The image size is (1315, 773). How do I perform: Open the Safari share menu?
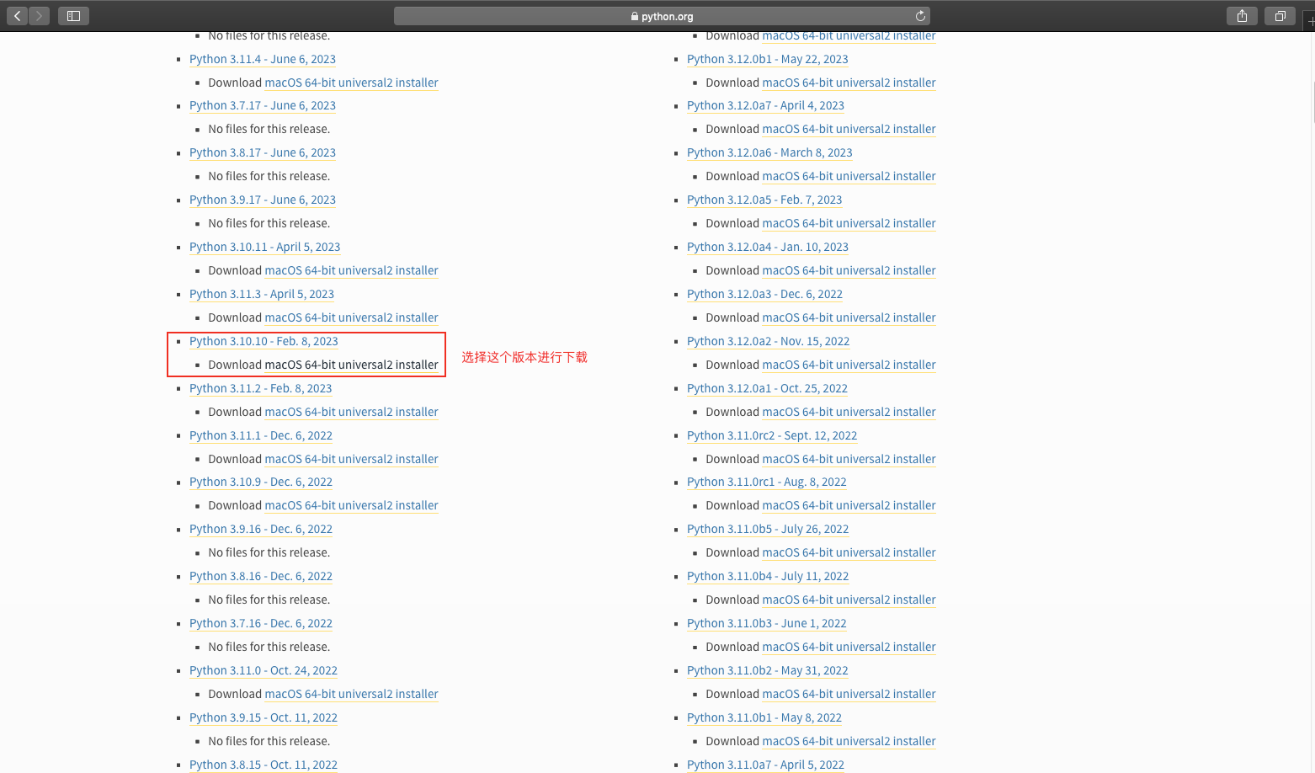coord(1242,16)
